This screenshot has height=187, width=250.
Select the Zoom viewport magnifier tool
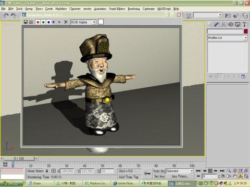[229, 171]
